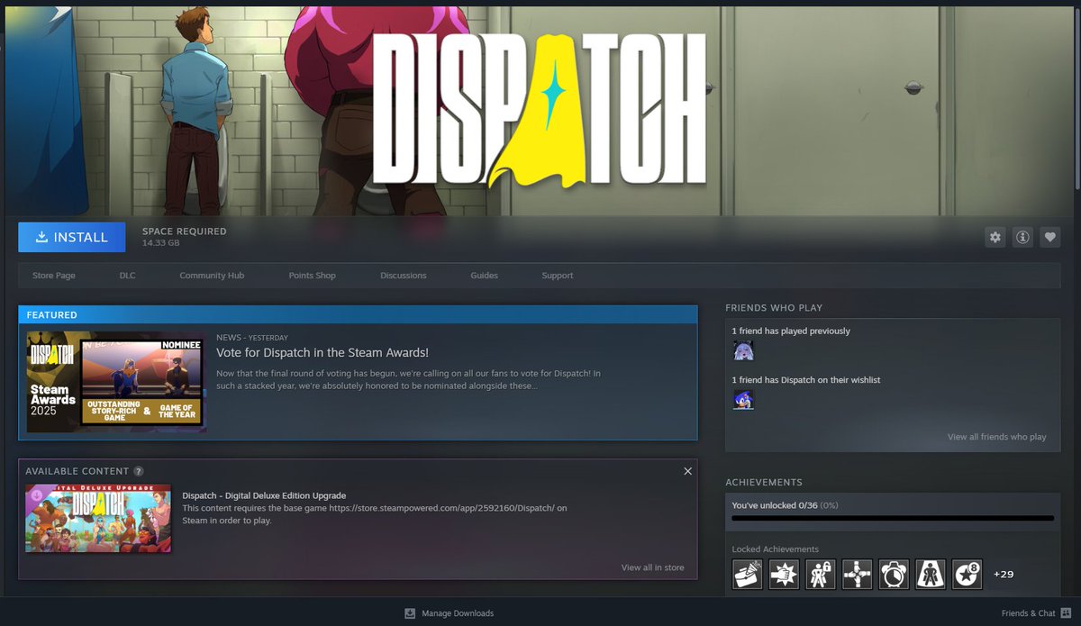The height and width of the screenshot is (626, 1081).
Task: Go to the Discussions section
Action: pyautogui.click(x=403, y=276)
